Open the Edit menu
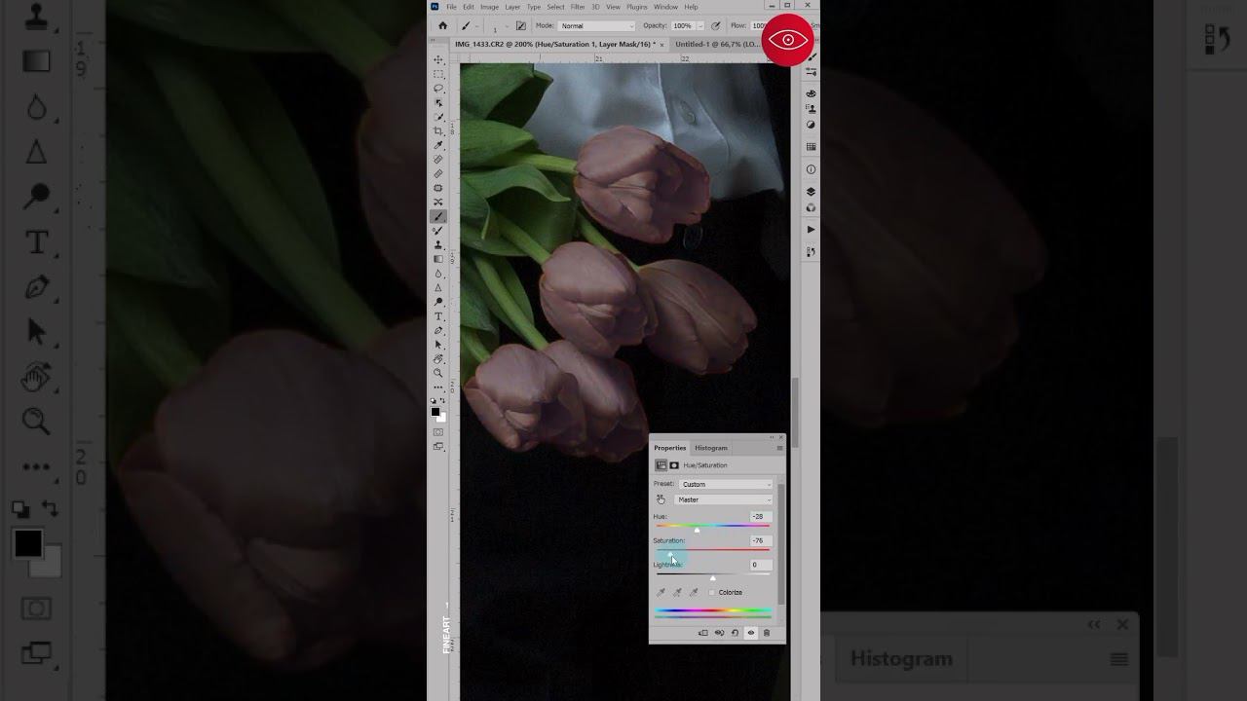This screenshot has width=1247, height=701. tap(469, 7)
